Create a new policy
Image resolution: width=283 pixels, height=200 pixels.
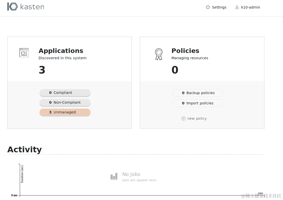[x=197, y=118]
